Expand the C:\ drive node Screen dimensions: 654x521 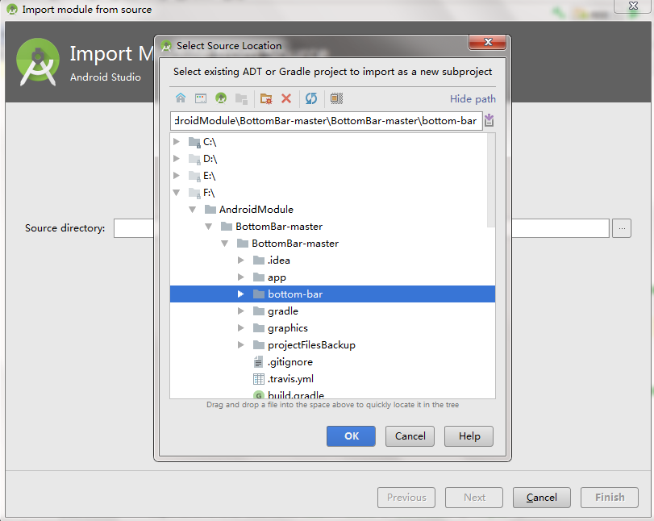tap(177, 142)
